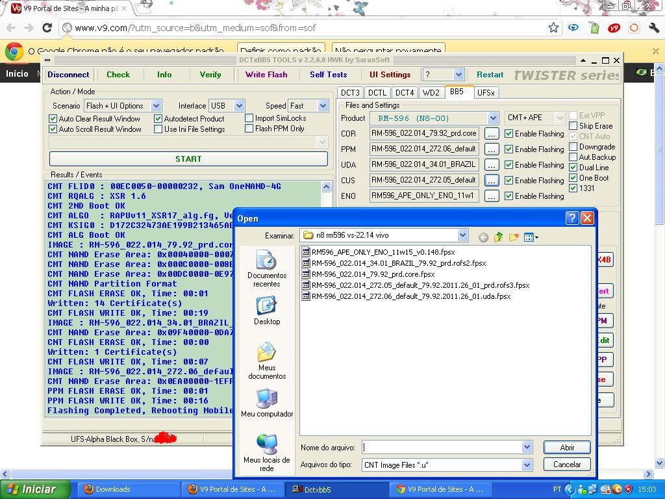
Task: Click the help question mark in Open dialog
Action: coord(572,218)
